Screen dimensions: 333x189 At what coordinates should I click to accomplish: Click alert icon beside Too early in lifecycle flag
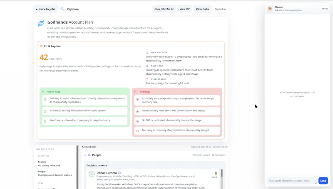click(137, 131)
